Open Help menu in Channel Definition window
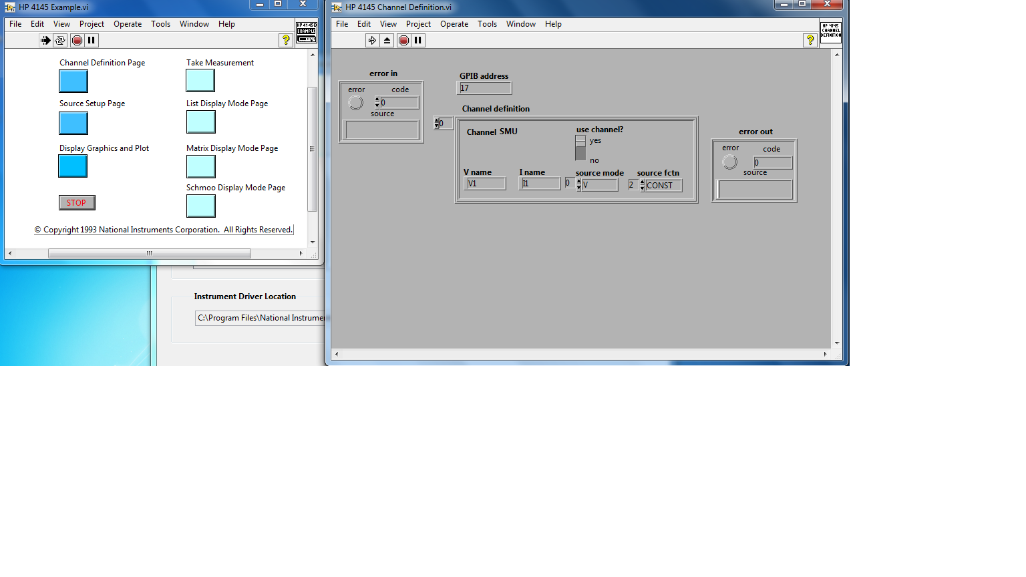 [x=553, y=24]
